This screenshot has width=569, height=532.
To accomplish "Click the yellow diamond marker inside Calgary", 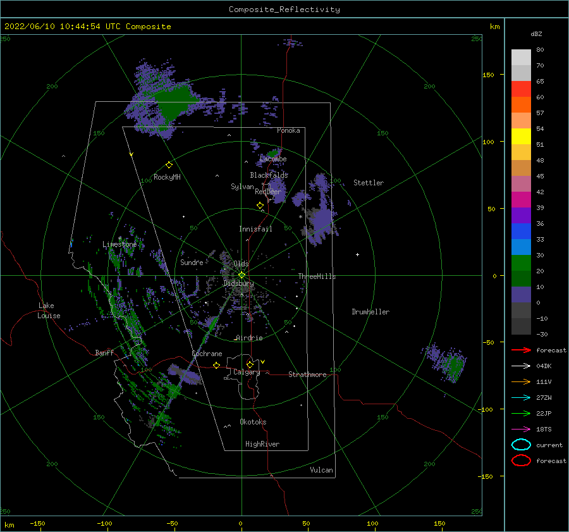I will (250, 364).
